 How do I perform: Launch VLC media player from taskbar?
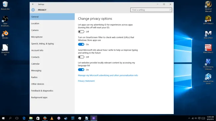tap(52, 118)
